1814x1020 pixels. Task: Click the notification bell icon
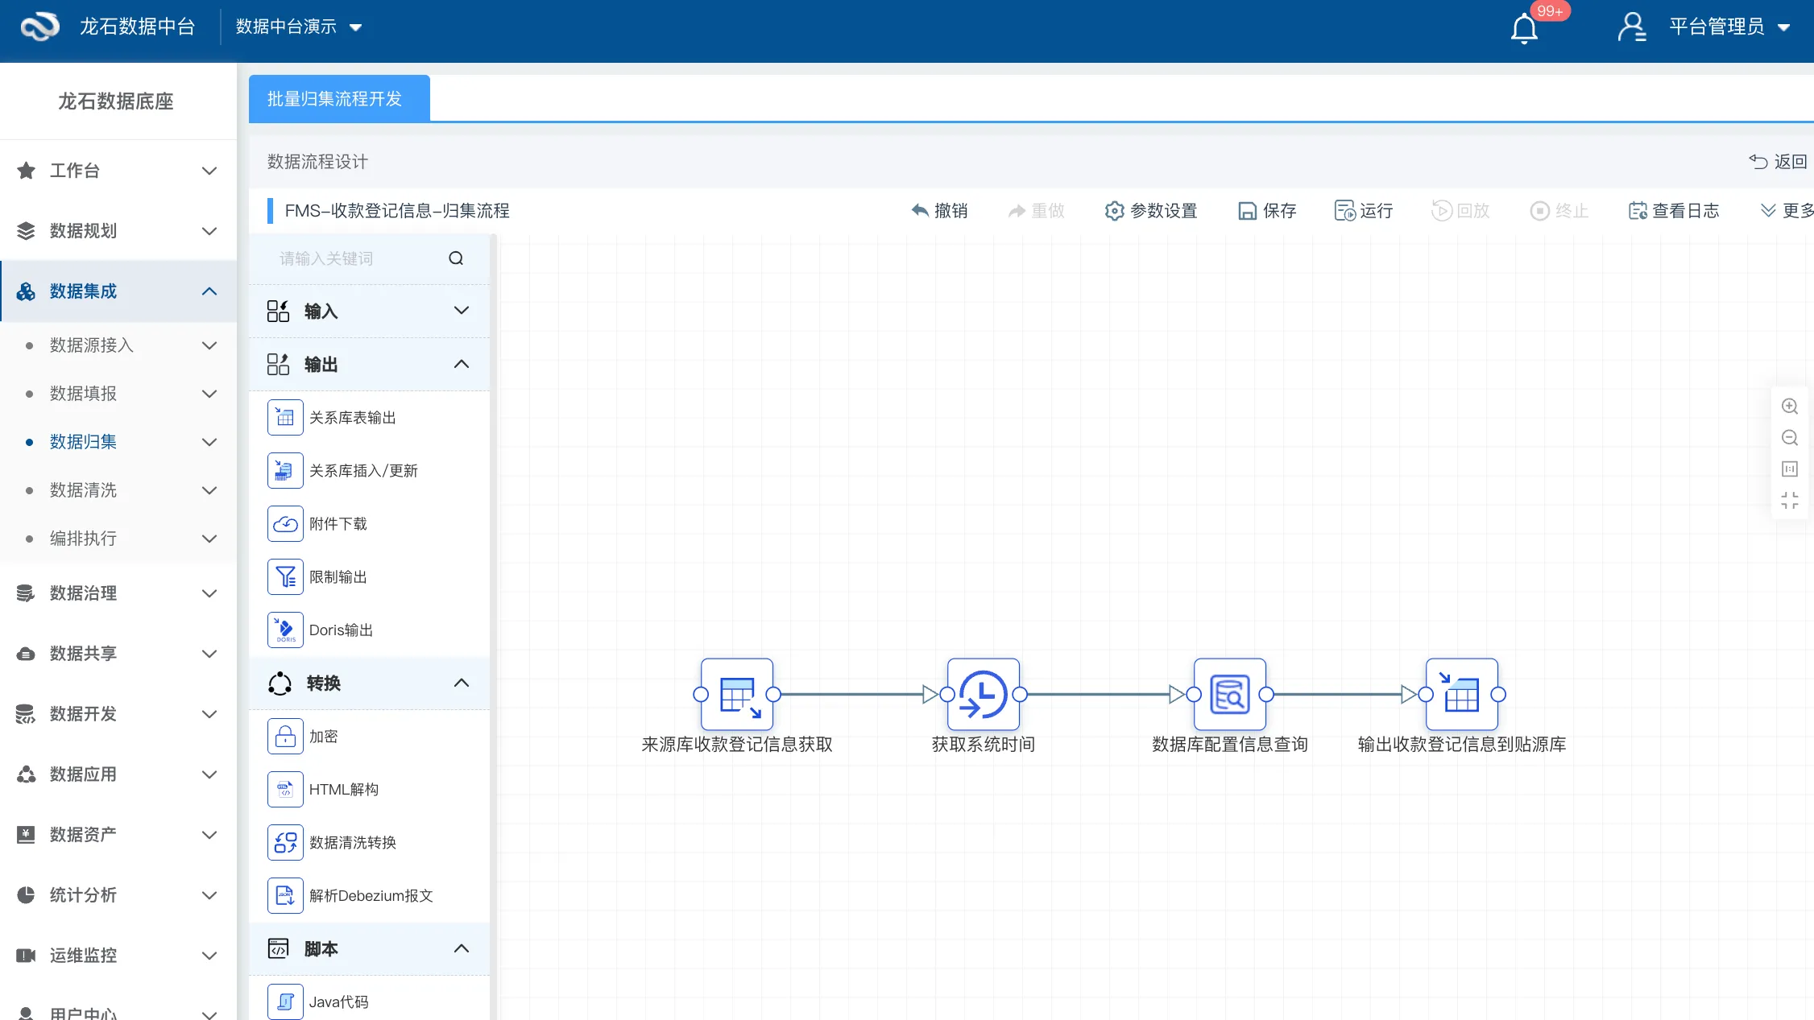click(1523, 29)
